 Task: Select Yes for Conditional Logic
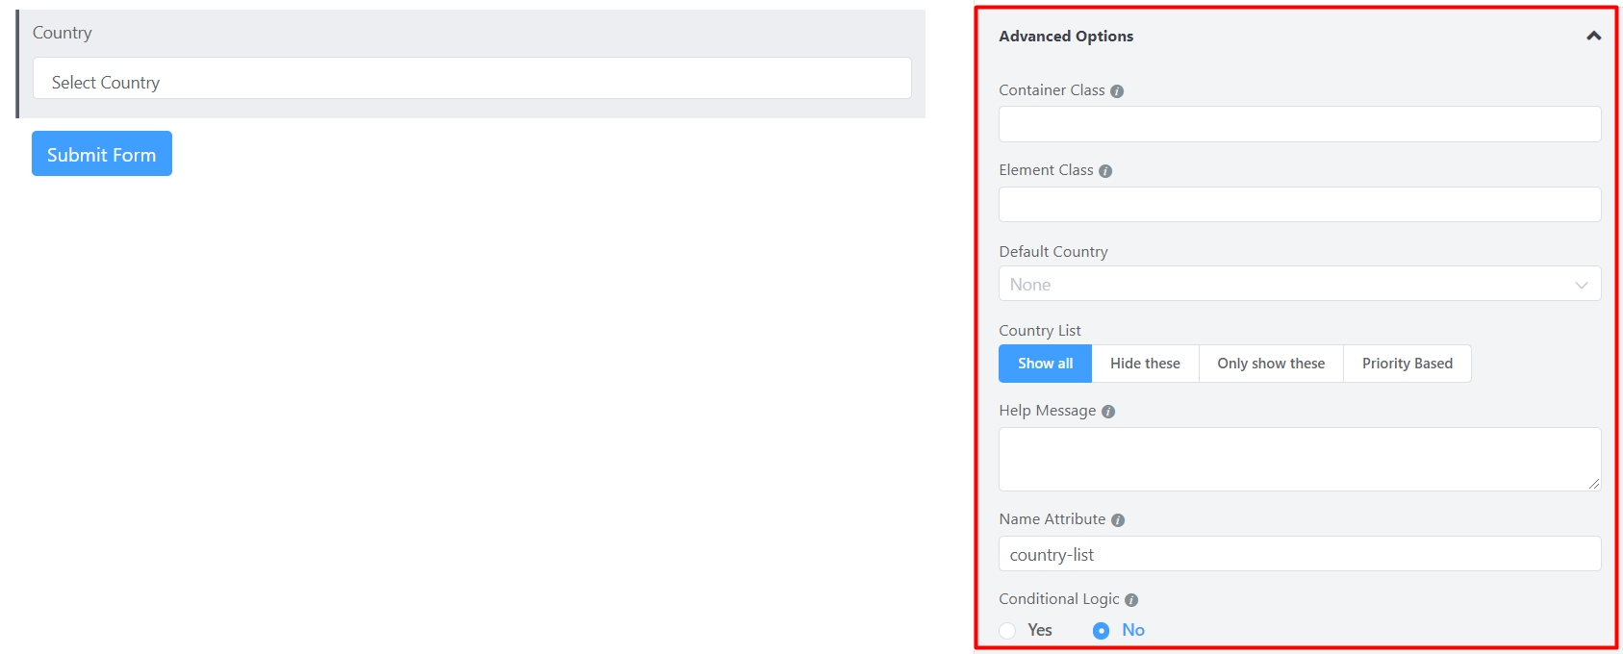coord(1008,631)
